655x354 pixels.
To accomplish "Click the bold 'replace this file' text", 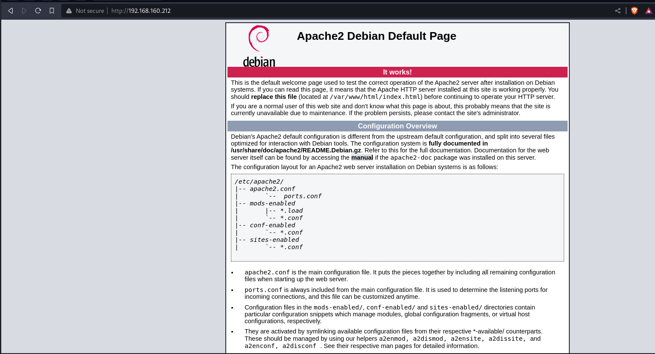I will tap(274, 97).
